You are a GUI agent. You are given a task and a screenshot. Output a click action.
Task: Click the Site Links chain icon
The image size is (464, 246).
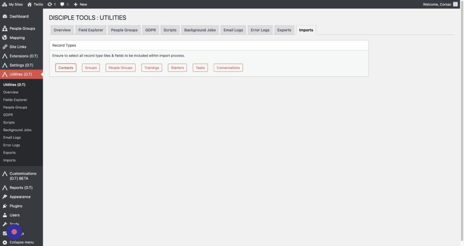click(5, 47)
